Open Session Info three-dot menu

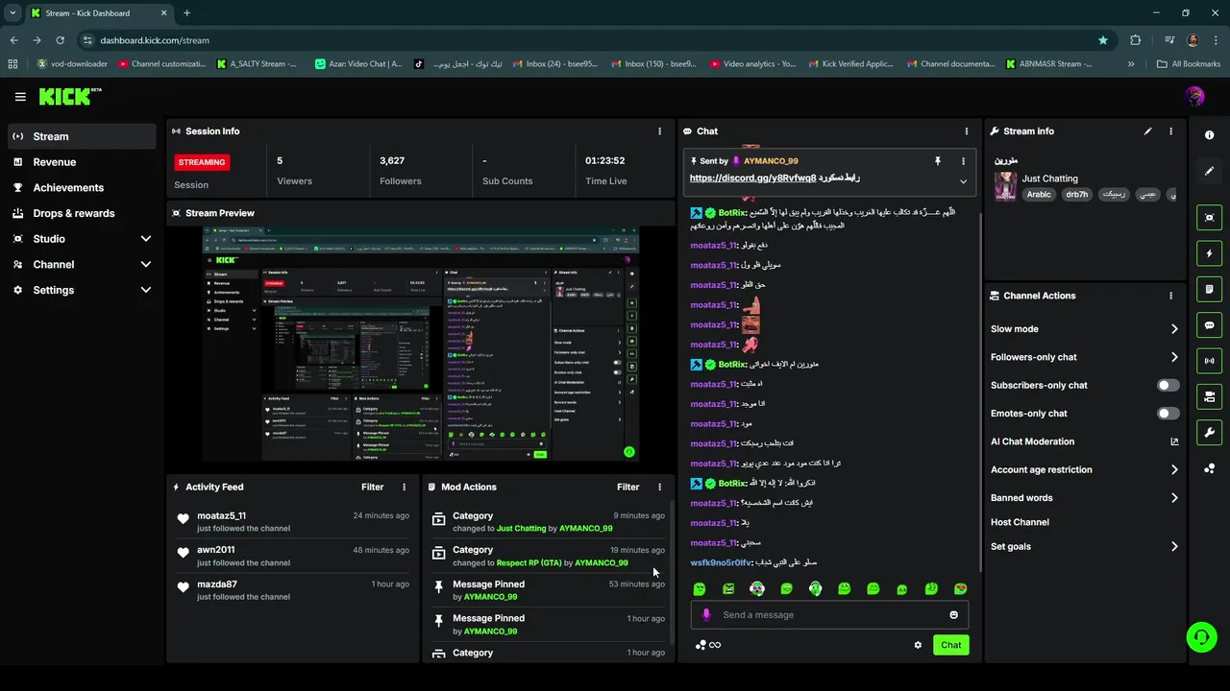pyautogui.click(x=659, y=131)
